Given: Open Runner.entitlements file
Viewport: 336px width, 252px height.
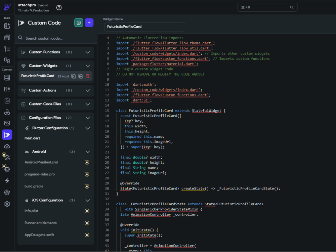Looking at the screenshot, I should point(41,223).
